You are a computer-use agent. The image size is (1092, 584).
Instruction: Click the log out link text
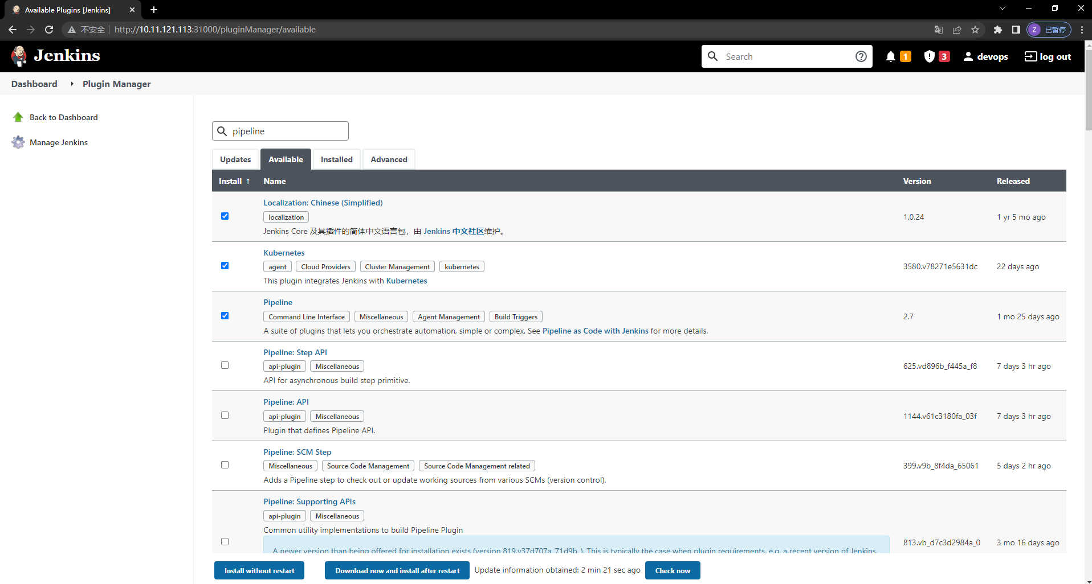coord(1055,56)
